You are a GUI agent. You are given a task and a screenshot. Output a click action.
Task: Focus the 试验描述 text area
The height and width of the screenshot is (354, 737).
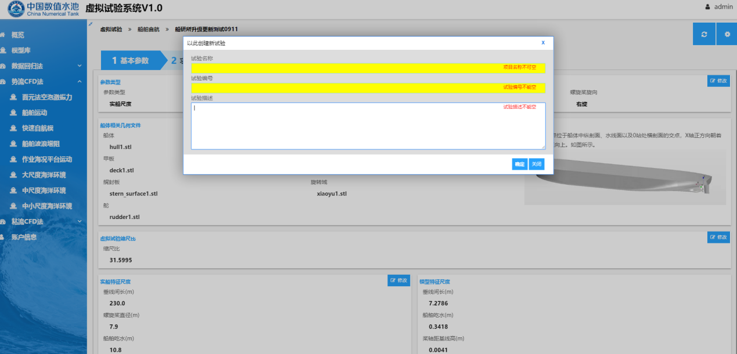pyautogui.click(x=368, y=126)
